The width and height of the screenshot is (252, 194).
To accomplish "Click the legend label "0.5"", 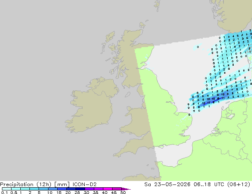I will [14, 192].
